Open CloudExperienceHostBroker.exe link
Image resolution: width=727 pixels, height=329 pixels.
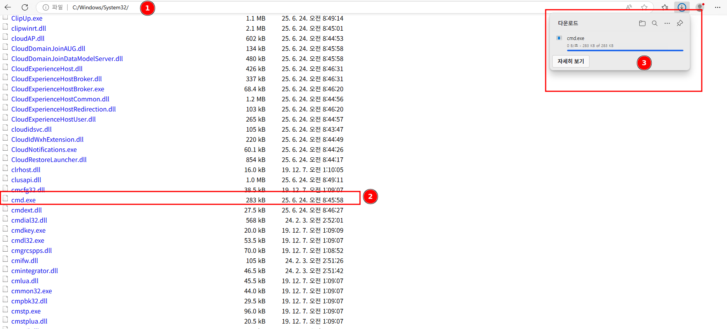57,89
